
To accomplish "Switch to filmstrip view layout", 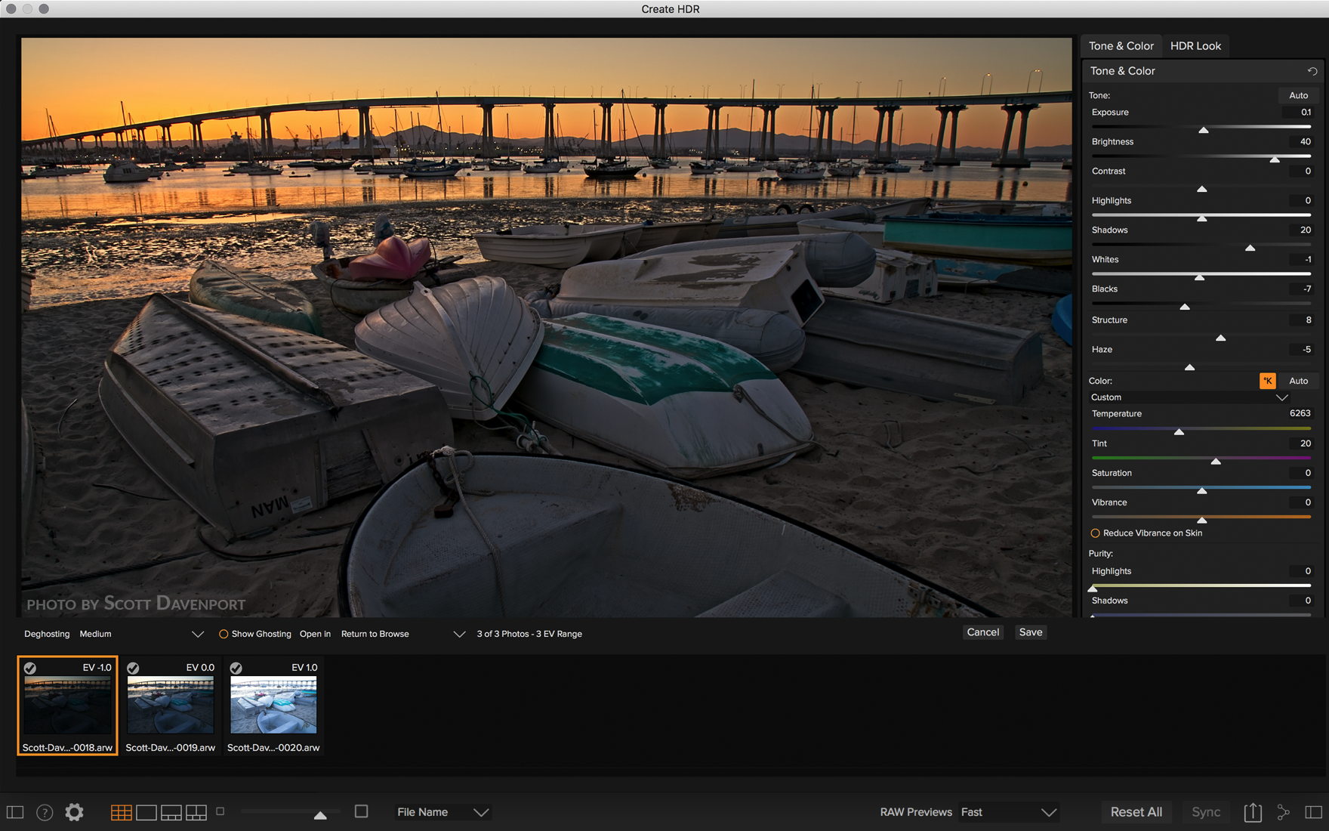I will [171, 812].
